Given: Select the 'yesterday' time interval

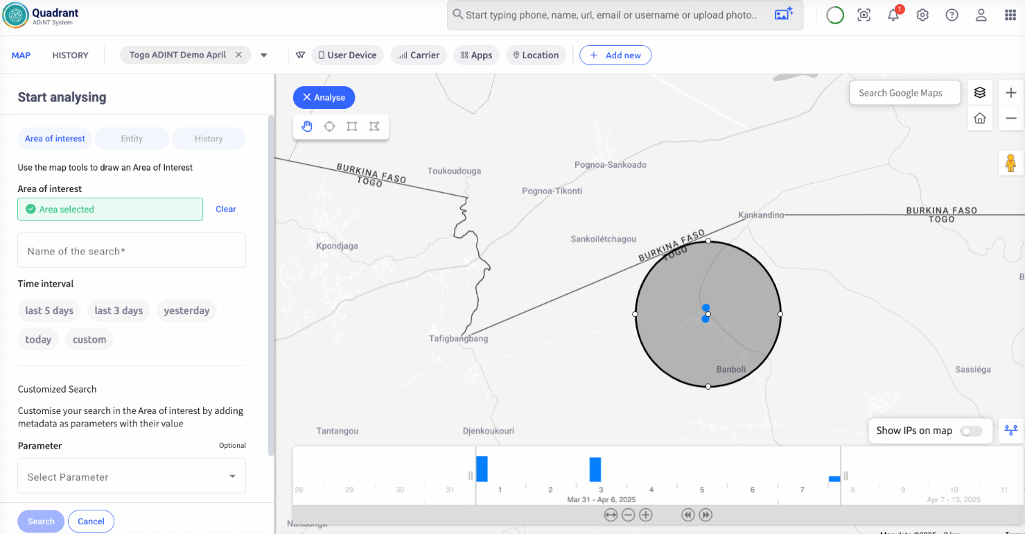Looking at the screenshot, I should (186, 311).
